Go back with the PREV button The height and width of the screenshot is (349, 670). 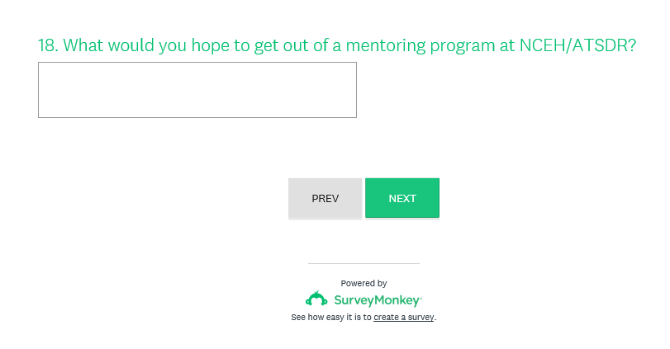(325, 199)
